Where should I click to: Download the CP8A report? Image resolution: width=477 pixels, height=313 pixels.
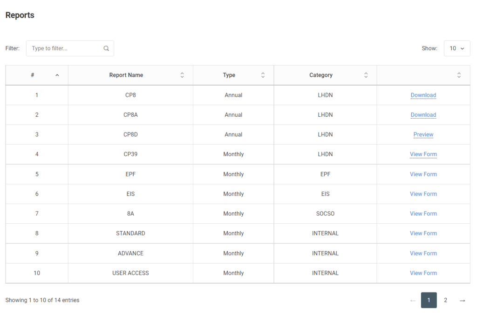click(x=423, y=115)
